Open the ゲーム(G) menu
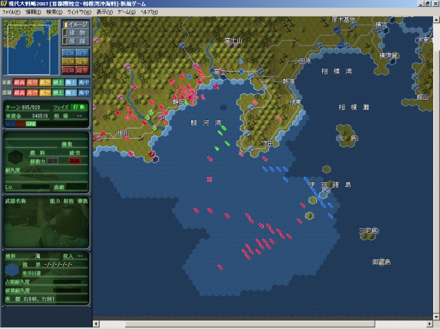The width and height of the screenshot is (440, 330). click(126, 12)
